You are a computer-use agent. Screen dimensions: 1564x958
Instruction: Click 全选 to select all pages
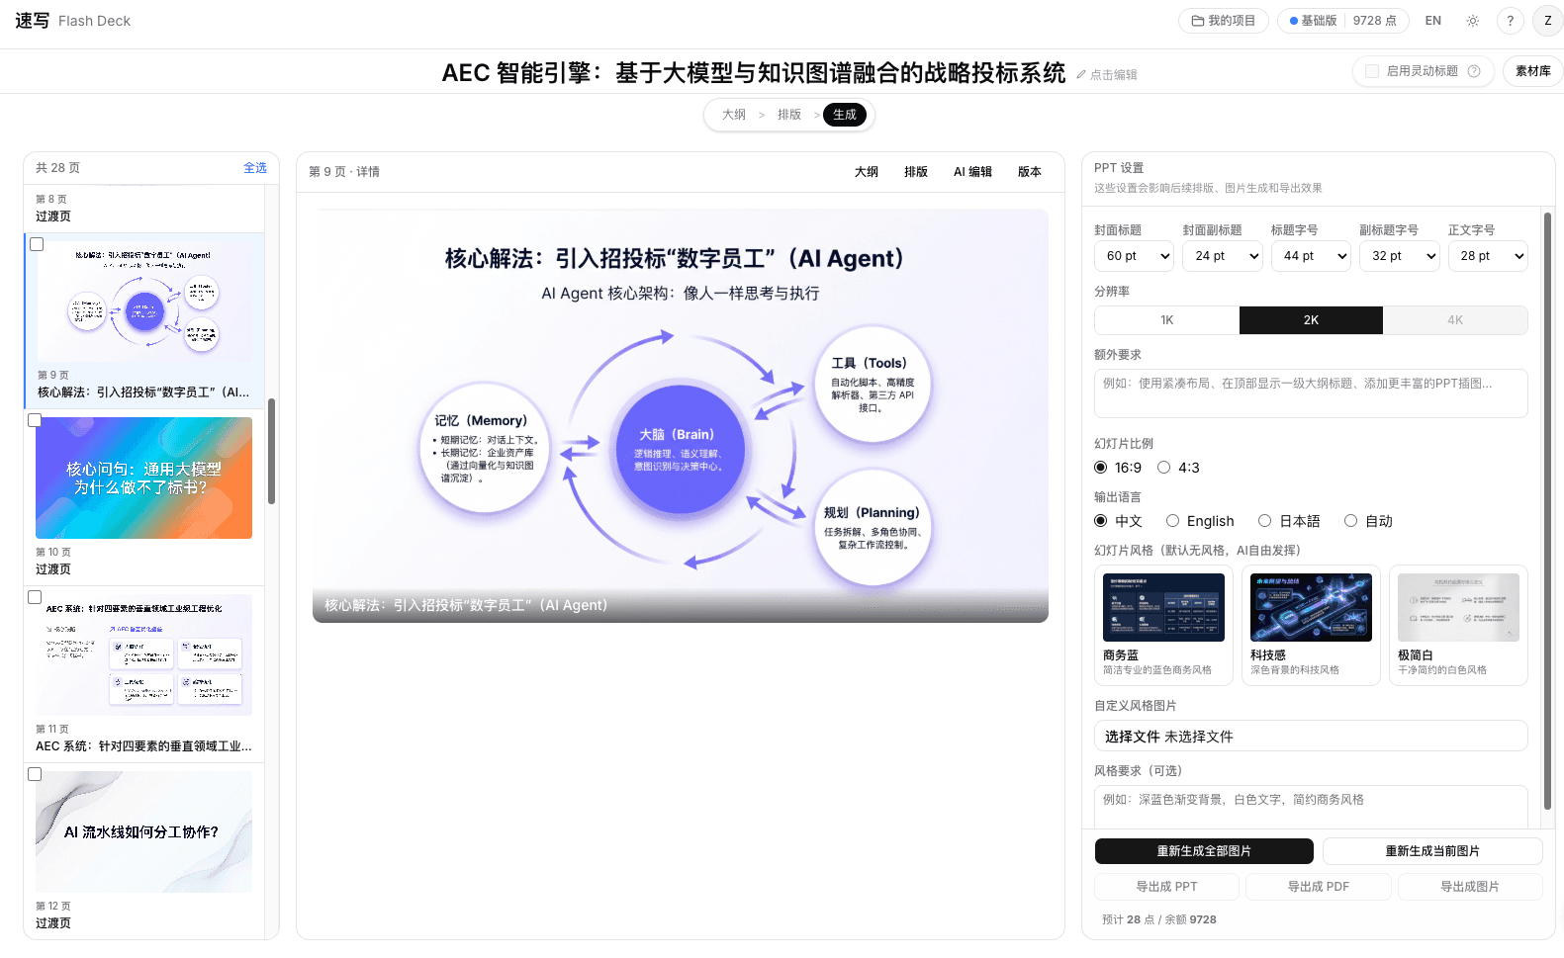click(255, 168)
